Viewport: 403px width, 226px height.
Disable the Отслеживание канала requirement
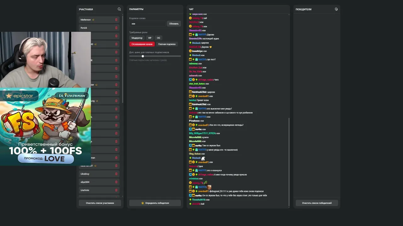click(142, 44)
